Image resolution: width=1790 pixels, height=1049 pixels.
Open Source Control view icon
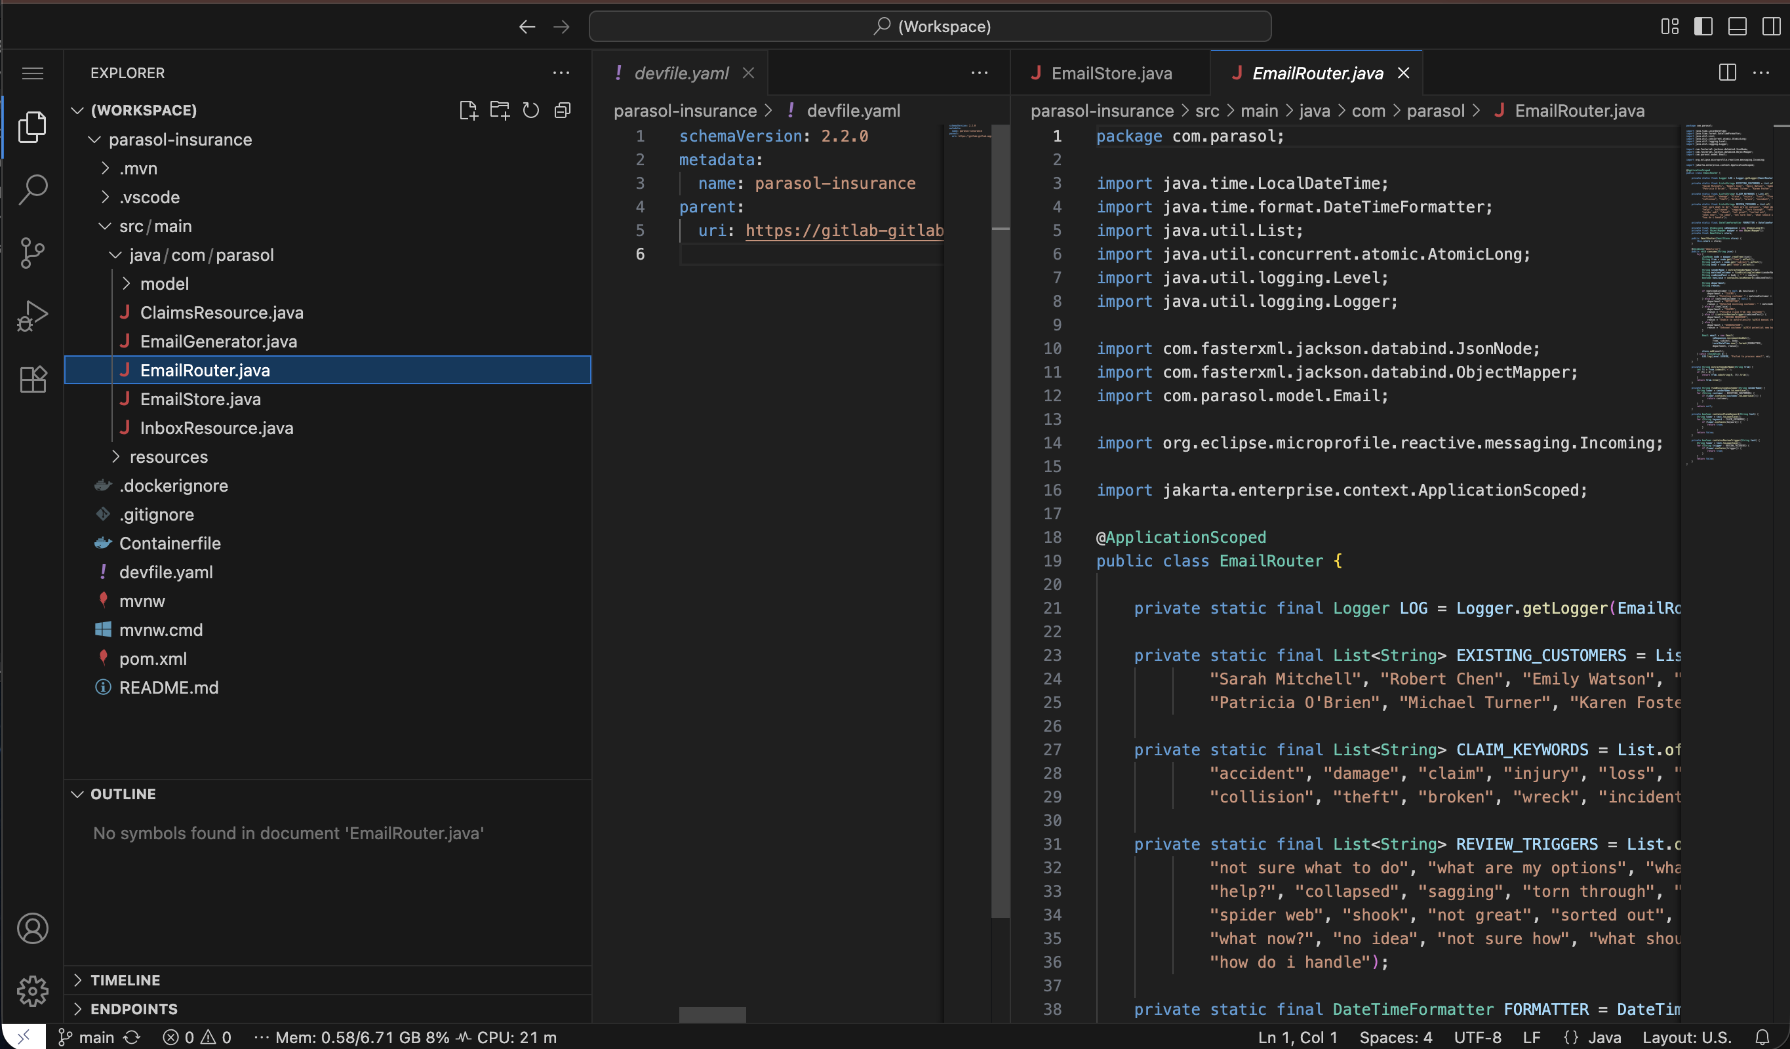(33, 252)
